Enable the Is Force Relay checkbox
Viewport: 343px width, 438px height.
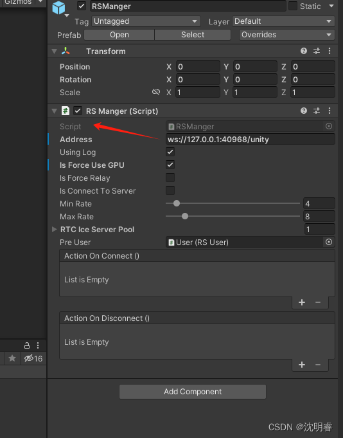pos(170,178)
